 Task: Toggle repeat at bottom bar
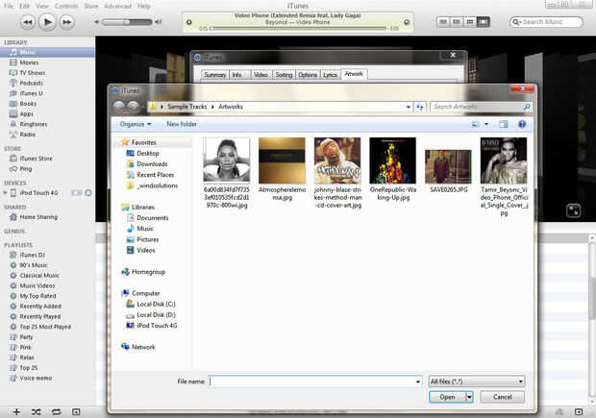57,411
